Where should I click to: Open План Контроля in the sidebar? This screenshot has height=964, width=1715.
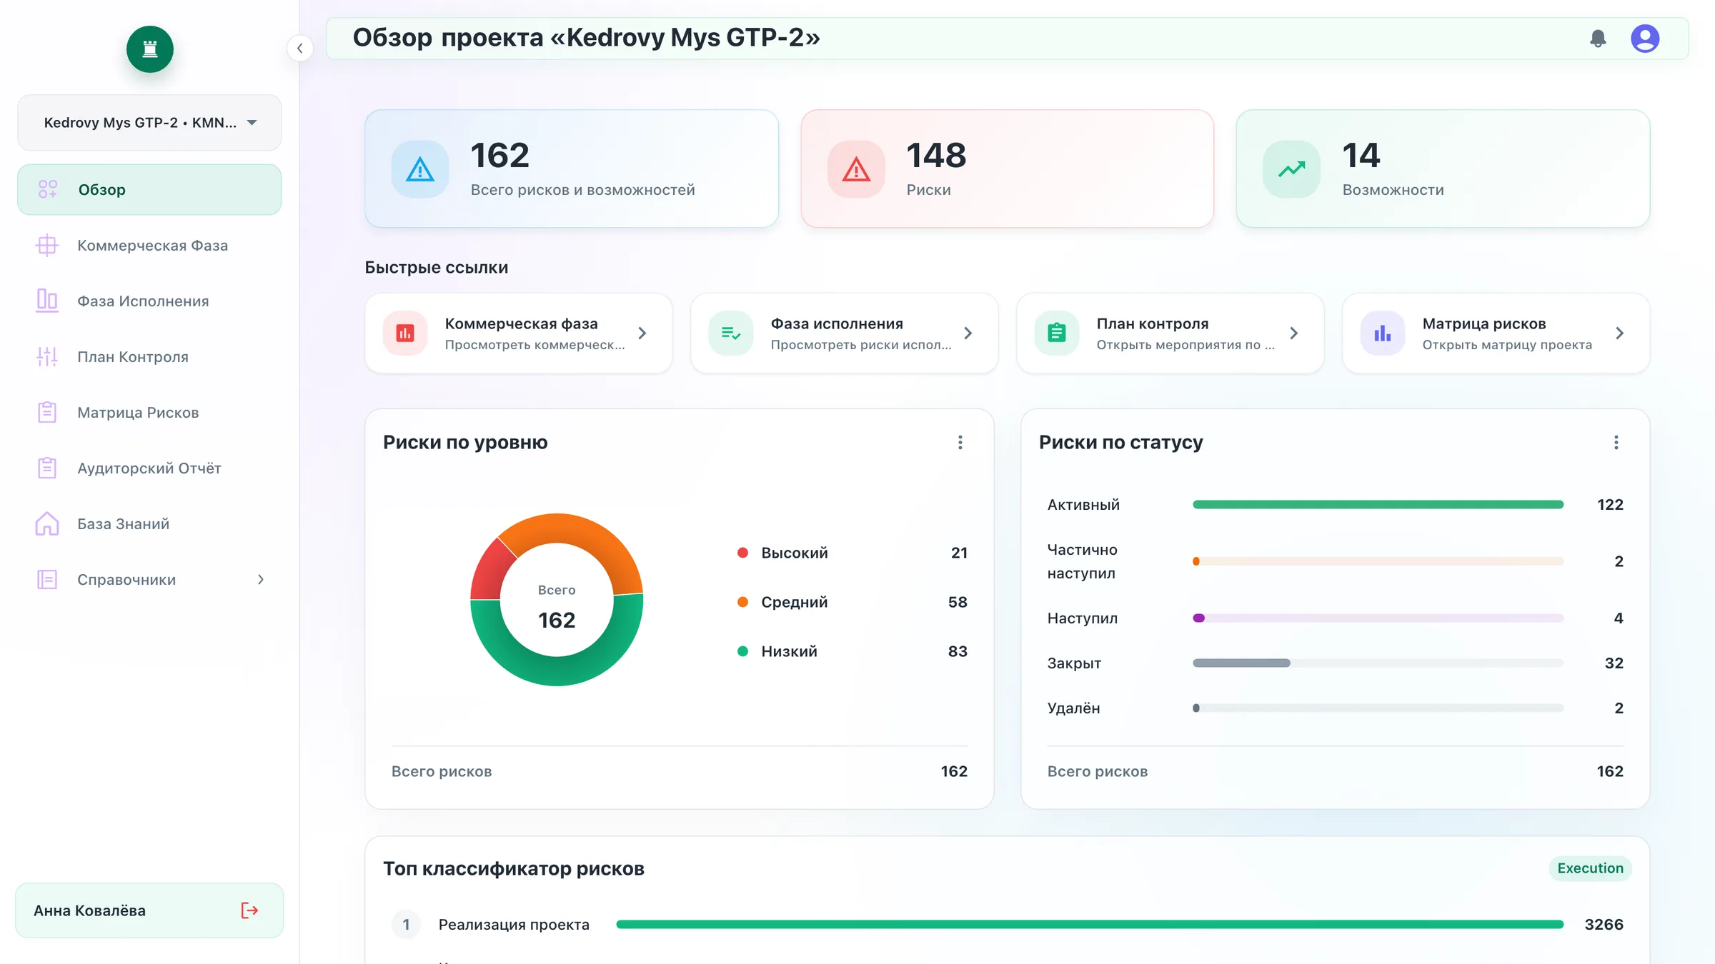coord(149,357)
